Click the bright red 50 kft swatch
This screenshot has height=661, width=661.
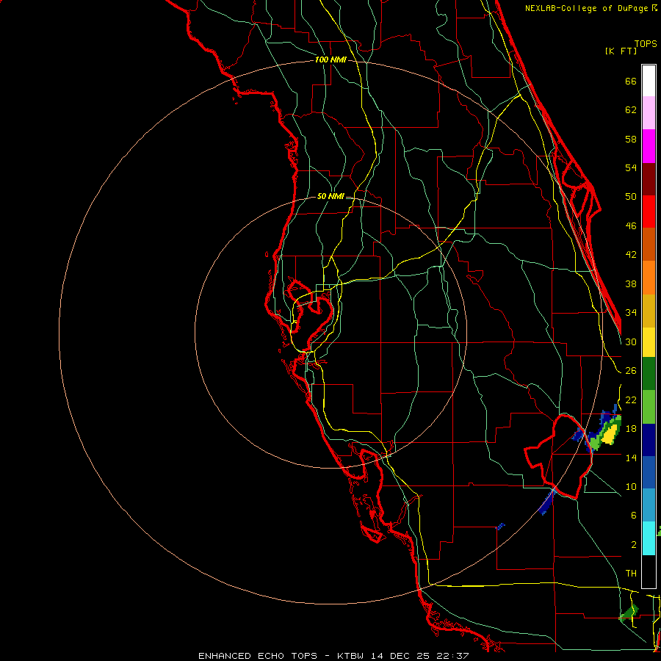point(649,212)
